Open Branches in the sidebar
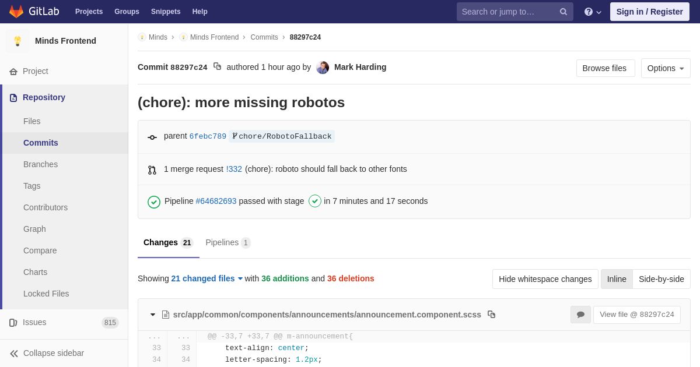 coord(40,164)
